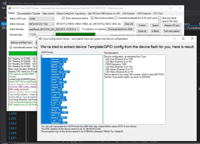This screenshot has height=144, width=200.
Task: Click the 'LED Cool (Channel 4) on P26' line
Action: (x=118, y=59)
